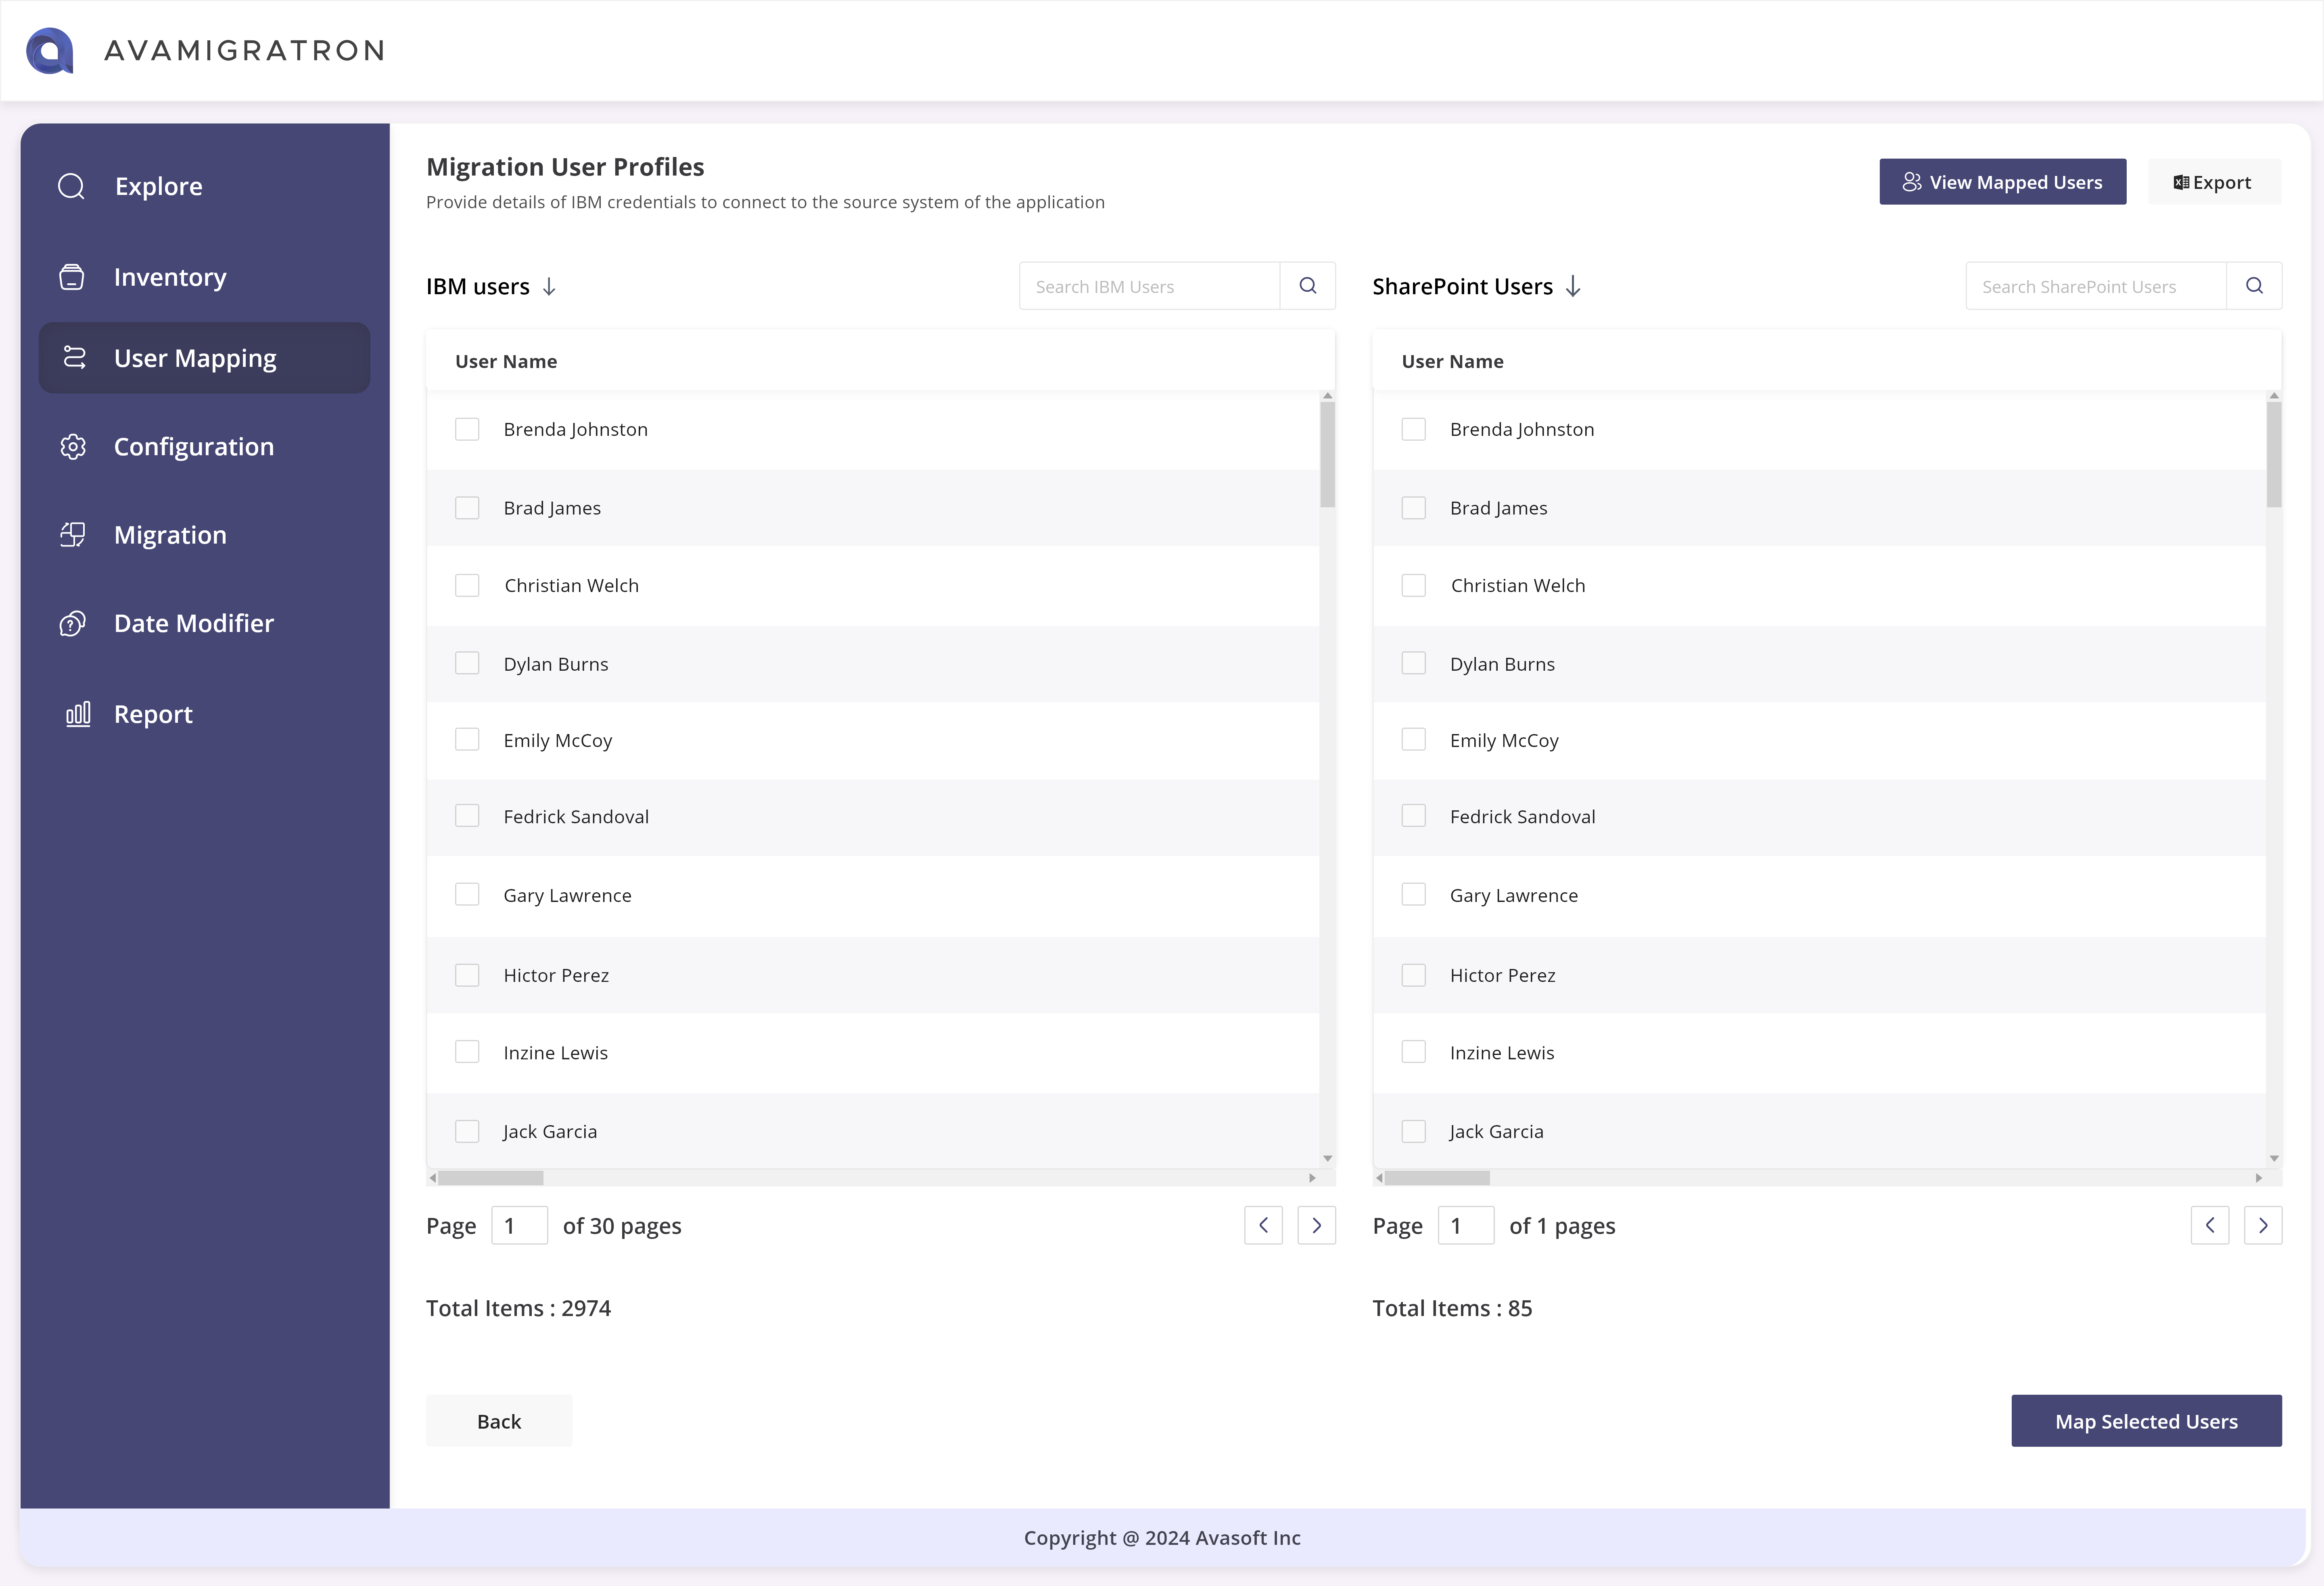The width and height of the screenshot is (2324, 1586).
Task: Check Gary Lawrence in IBM users list
Action: tap(467, 894)
